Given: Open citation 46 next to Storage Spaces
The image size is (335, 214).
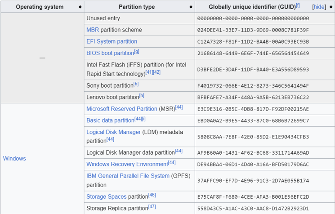Looking at the screenshot, I should coord(152,195).
